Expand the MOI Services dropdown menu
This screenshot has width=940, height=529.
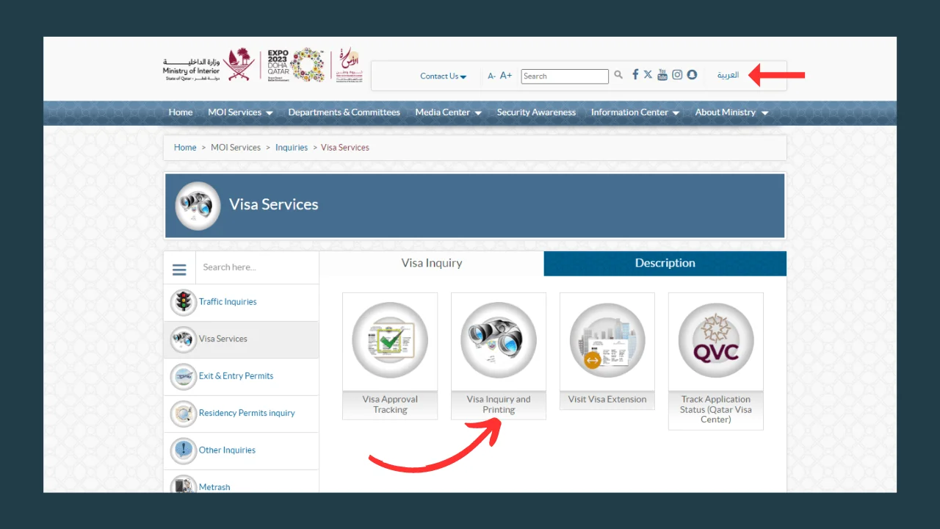pos(240,112)
